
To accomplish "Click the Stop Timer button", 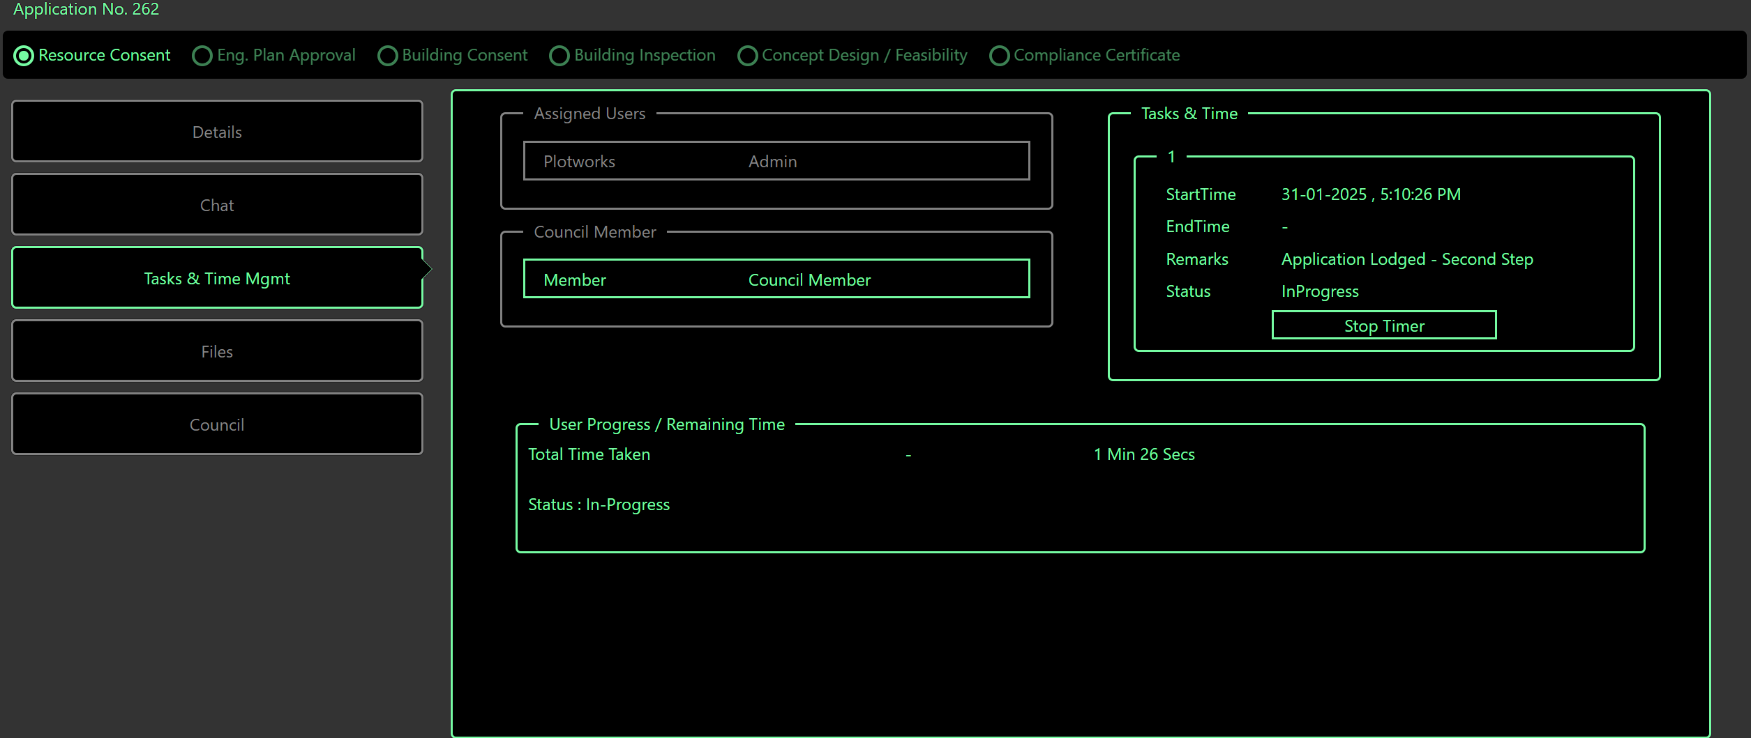I will point(1383,325).
